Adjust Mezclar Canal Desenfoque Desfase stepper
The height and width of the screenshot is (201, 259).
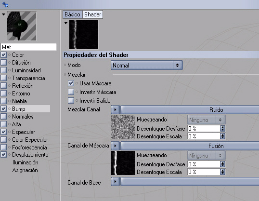[223, 128]
